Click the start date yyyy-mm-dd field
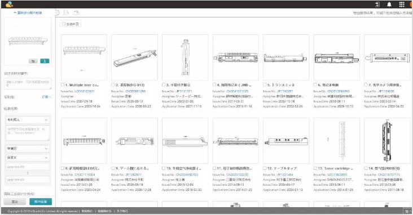The image size is (413, 215). point(28,167)
